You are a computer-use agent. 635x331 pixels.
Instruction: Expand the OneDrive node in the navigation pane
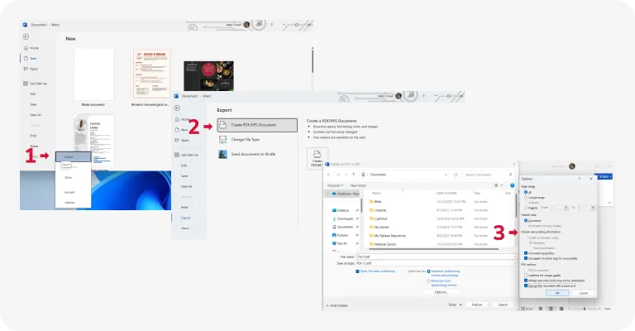tap(327, 194)
